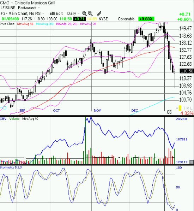Viewport: 194px width, 211px height.
Task: Select the pencil drawing tool
Action: coord(99,13)
